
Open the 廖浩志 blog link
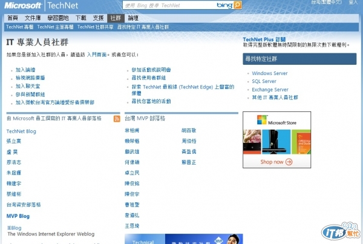tap(14, 162)
